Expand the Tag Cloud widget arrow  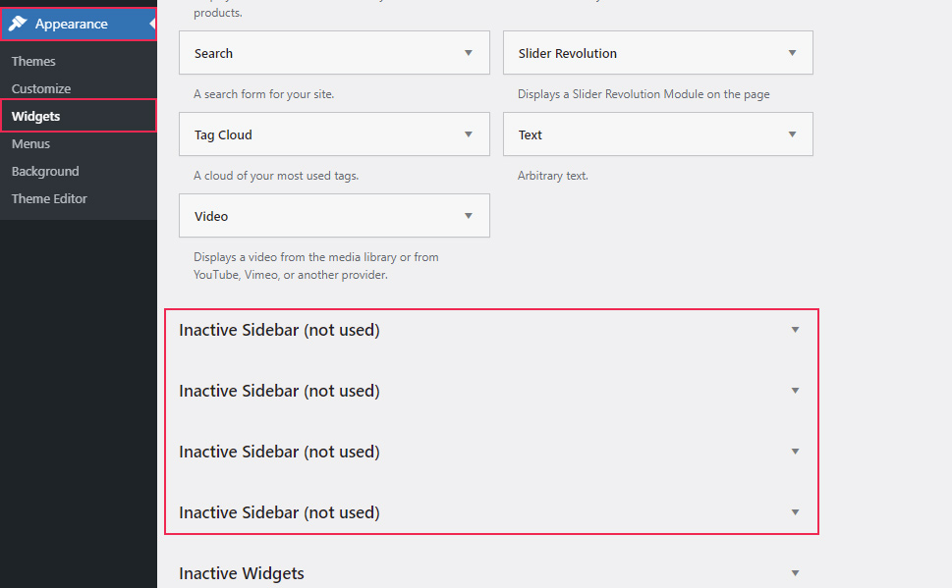coord(468,134)
